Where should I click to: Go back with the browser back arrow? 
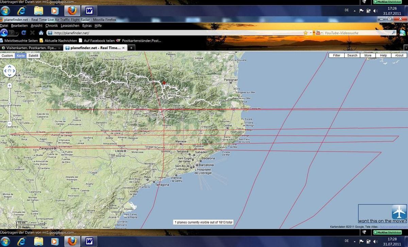point(4,33)
